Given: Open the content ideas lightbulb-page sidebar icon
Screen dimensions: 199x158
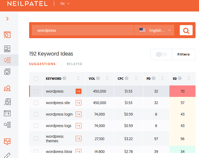Looking at the screenshot, I should (7, 72).
